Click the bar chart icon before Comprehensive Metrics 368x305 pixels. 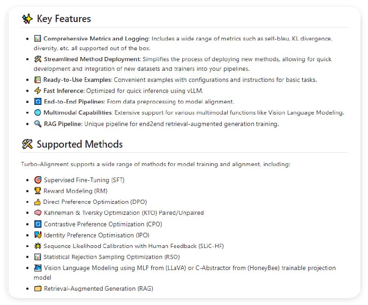click(38, 39)
